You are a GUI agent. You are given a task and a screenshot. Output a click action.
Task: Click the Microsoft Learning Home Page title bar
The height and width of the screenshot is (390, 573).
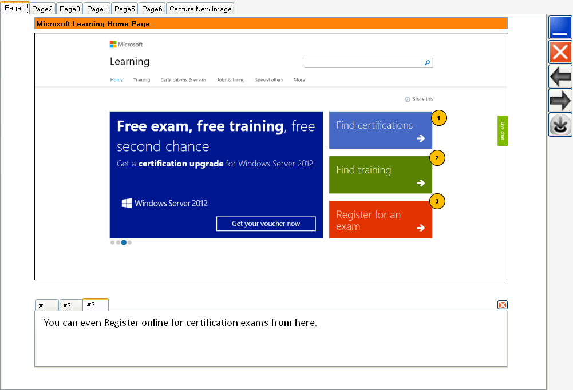[x=271, y=23]
